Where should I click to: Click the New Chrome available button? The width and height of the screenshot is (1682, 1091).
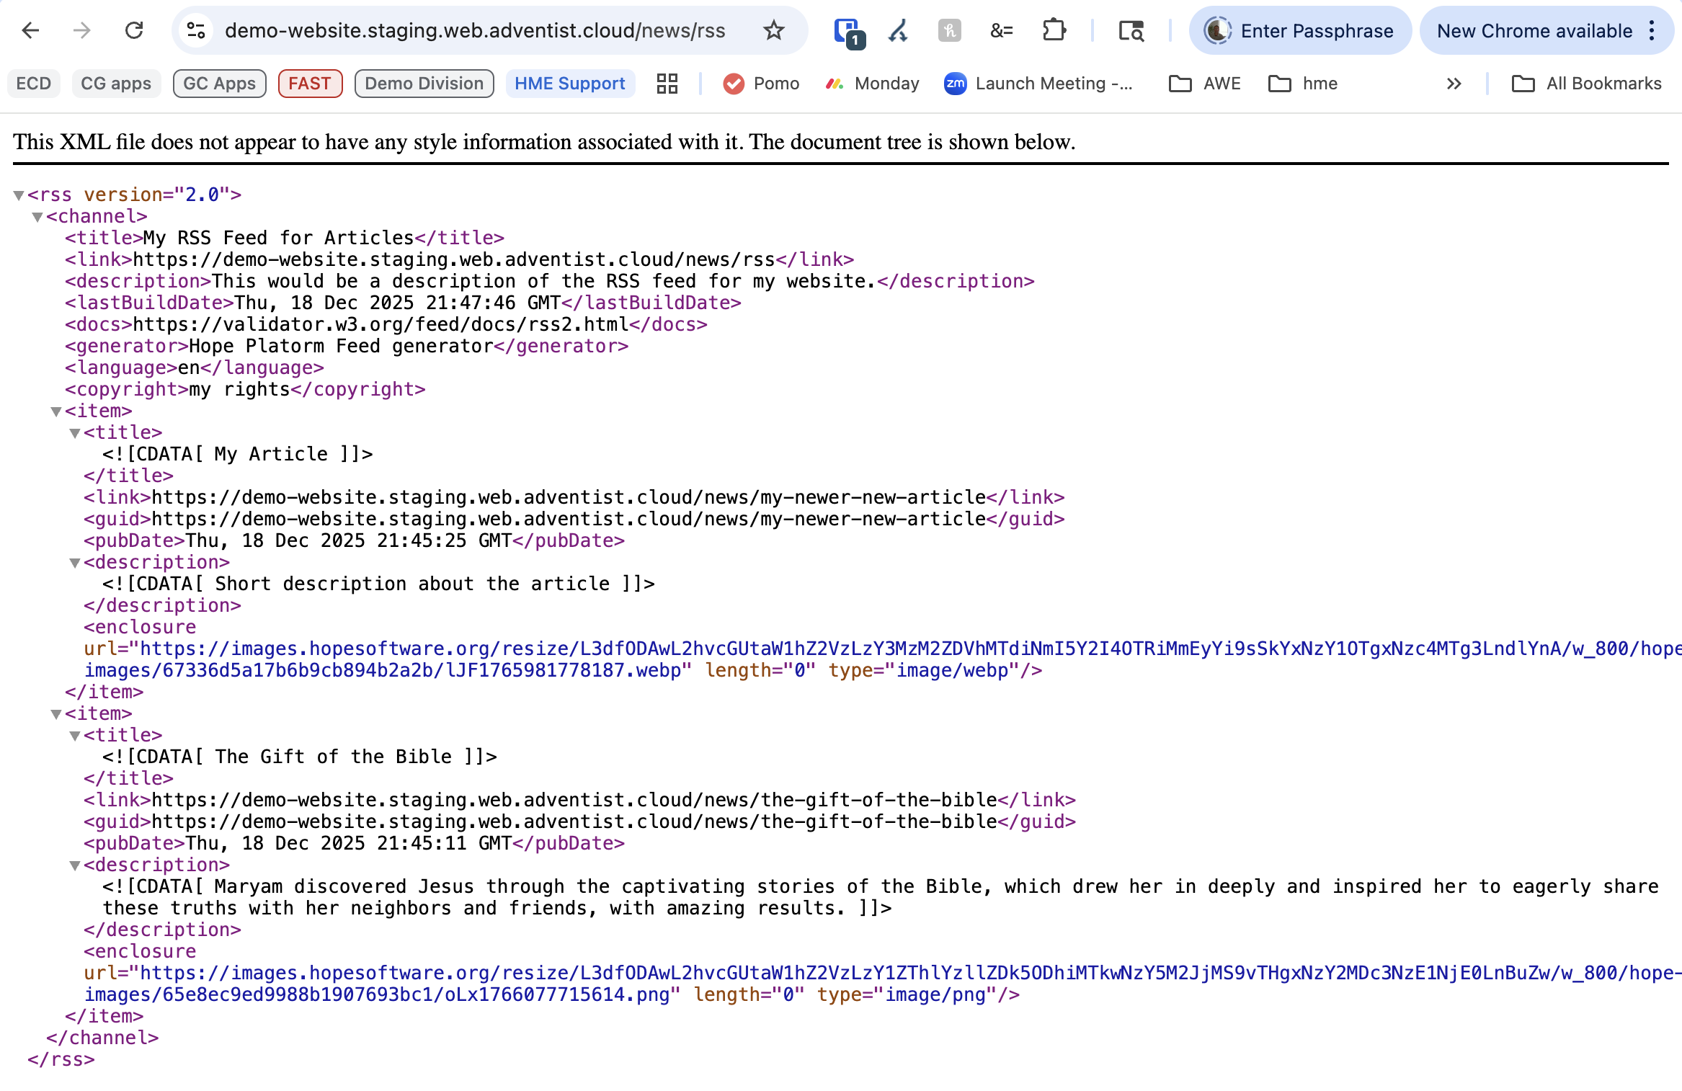(x=1534, y=30)
